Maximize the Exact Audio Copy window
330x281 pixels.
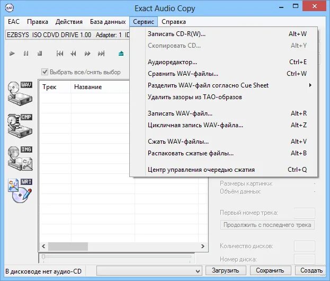point(296,6)
